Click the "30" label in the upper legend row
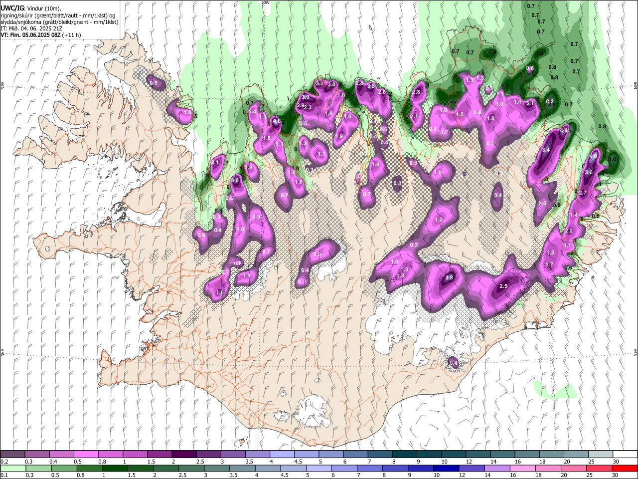This screenshot has width=638, height=479. tap(616, 462)
